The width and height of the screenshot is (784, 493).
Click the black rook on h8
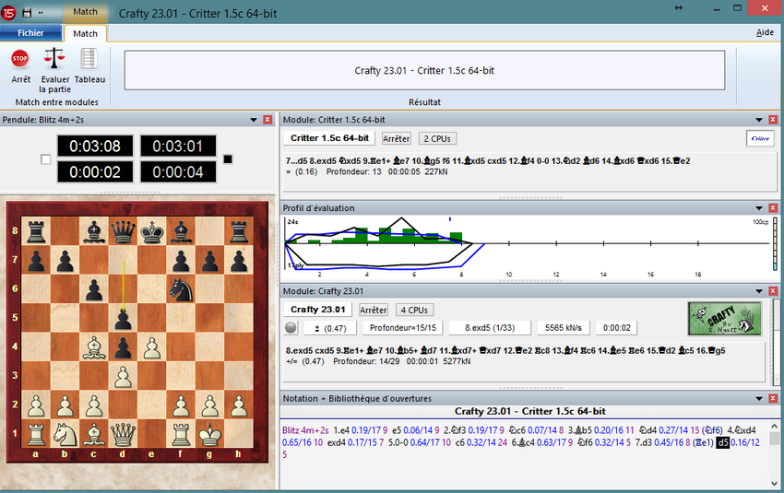click(x=239, y=231)
